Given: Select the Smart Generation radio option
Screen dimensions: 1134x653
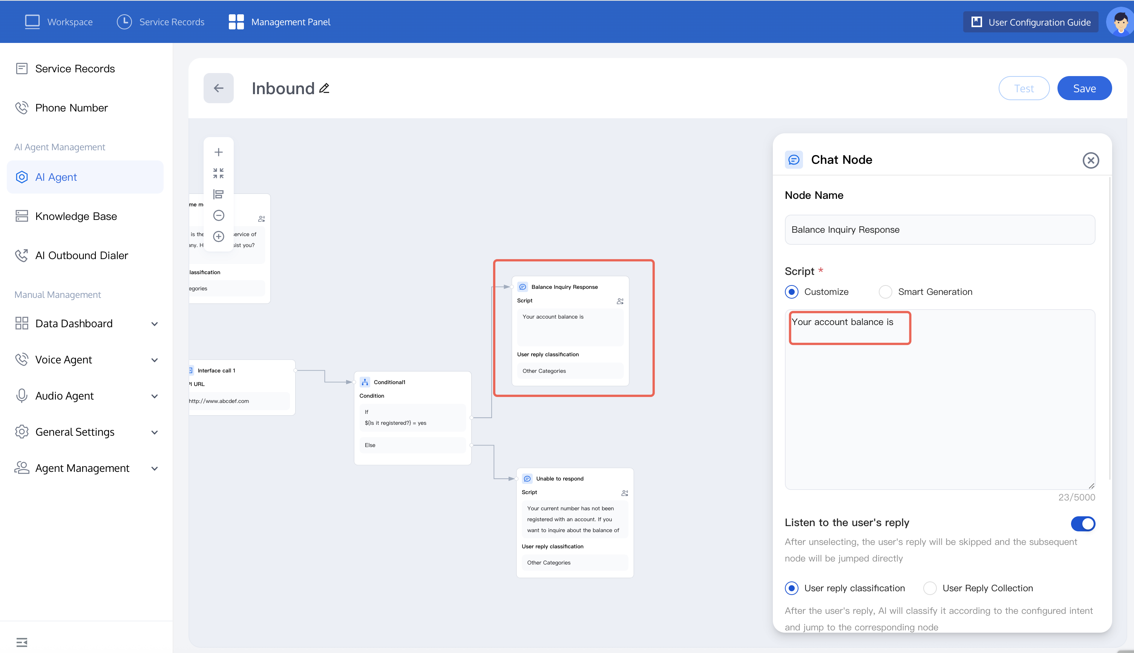Looking at the screenshot, I should tap(885, 292).
